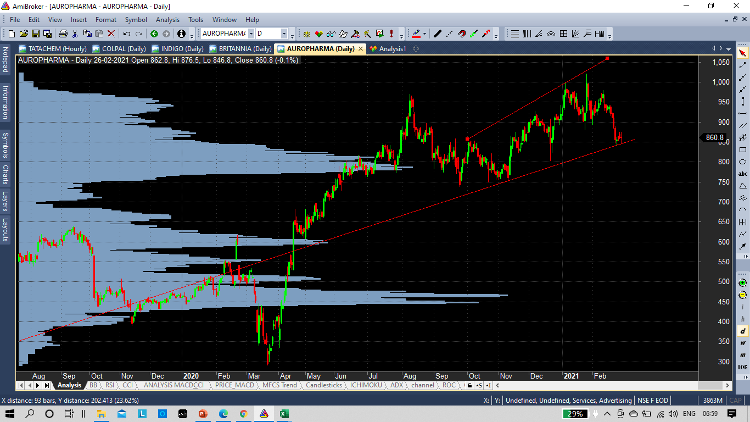
Task: Click the Windows Start button
Action: click(x=10, y=413)
